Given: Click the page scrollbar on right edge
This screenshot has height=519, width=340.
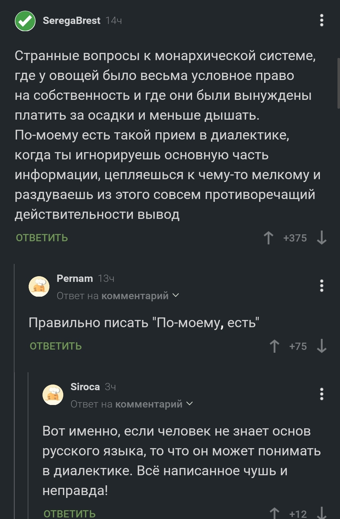Looking at the screenshot, I should click(338, 83).
